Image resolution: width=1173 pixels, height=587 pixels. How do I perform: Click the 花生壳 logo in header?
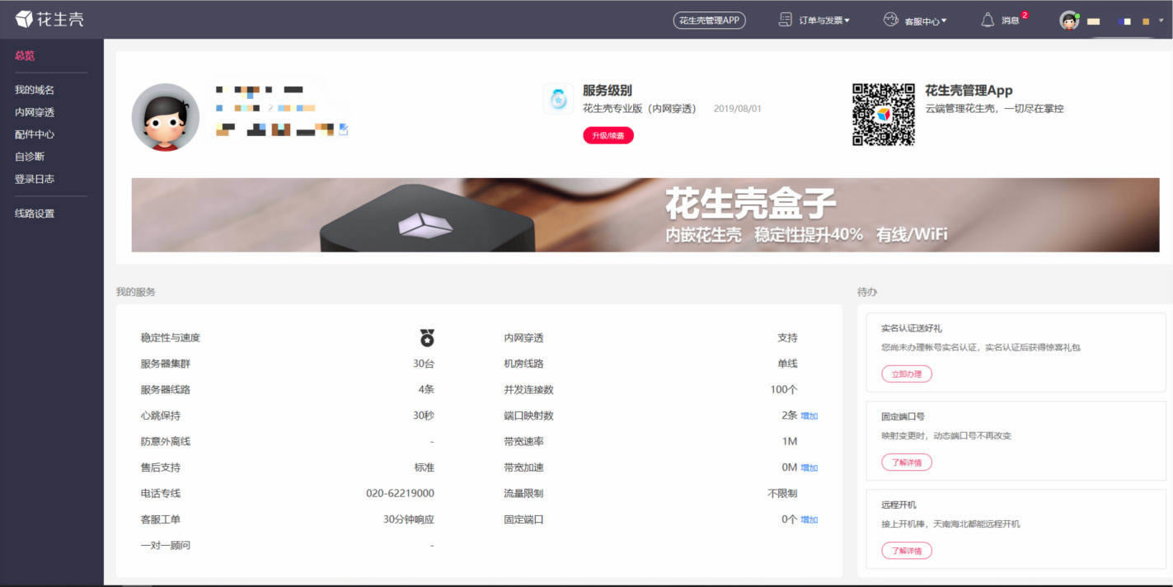click(49, 19)
